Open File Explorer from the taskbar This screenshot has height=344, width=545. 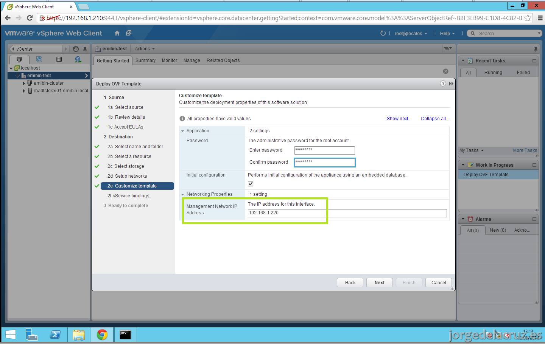pos(79,335)
